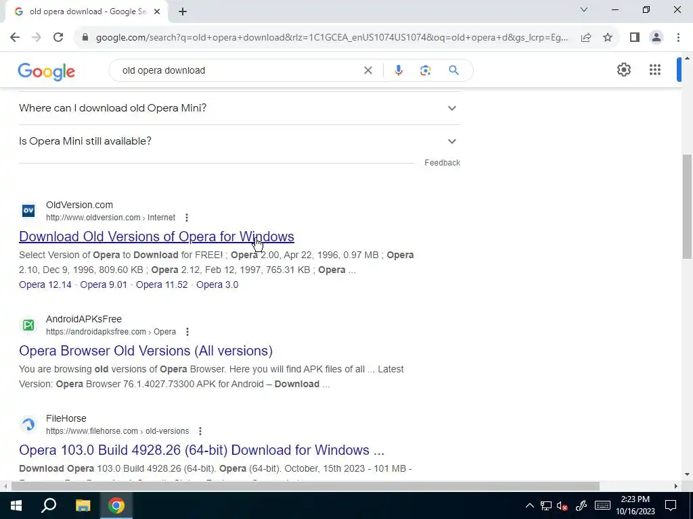Open the Opera 9.01 sitelink
The width and height of the screenshot is (693, 519).
coord(104,285)
